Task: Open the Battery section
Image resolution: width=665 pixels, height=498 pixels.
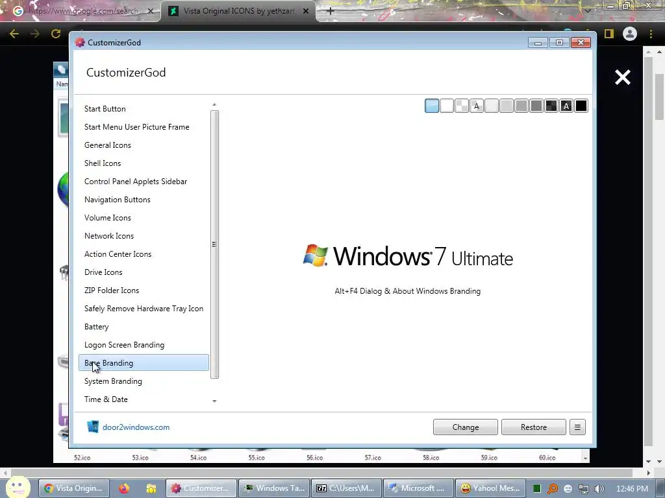Action: [144, 327]
